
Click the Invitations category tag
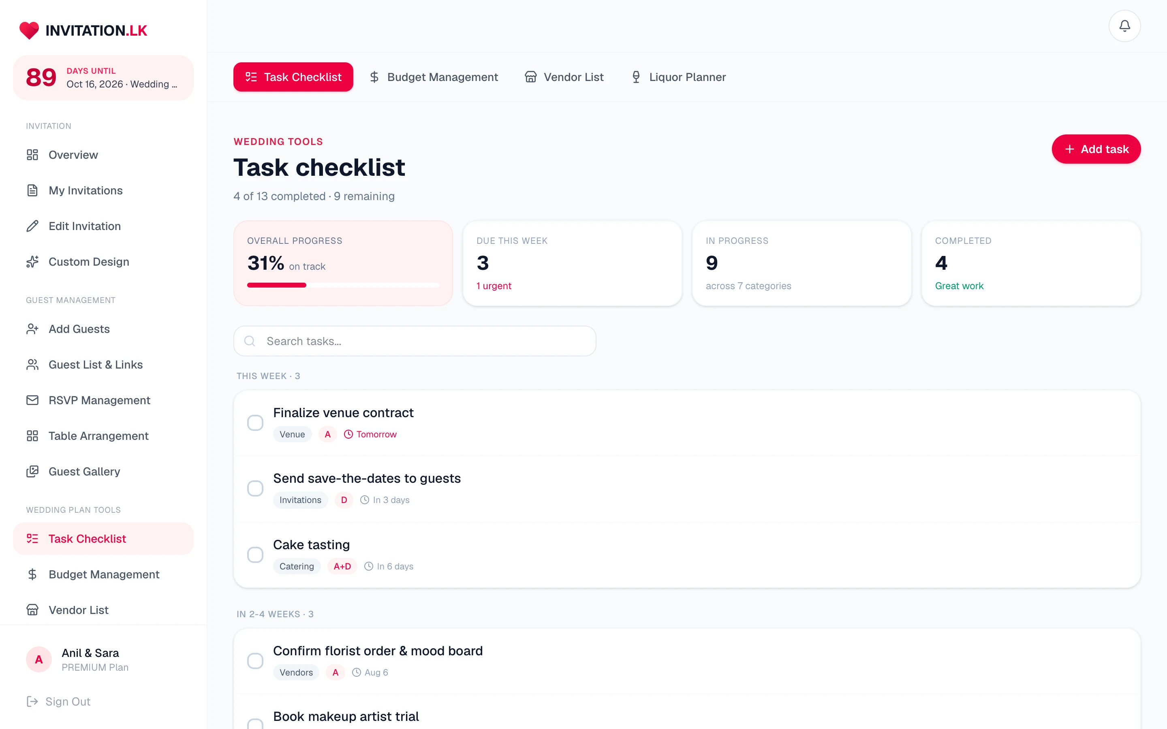click(x=300, y=500)
